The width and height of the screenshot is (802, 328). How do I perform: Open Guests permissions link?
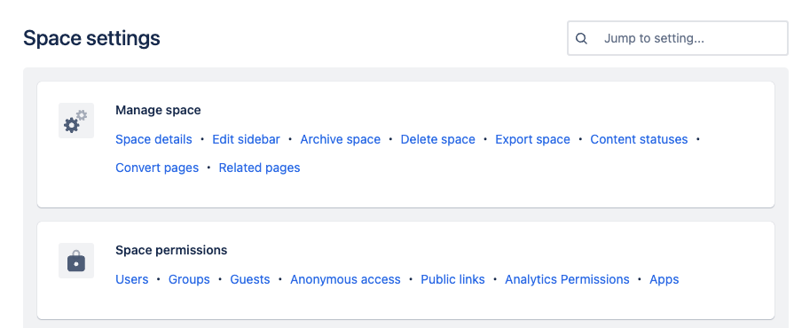[x=250, y=279]
